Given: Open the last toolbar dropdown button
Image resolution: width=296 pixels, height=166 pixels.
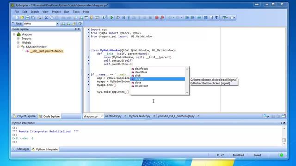Looking at the screenshot, I should pos(233,18).
